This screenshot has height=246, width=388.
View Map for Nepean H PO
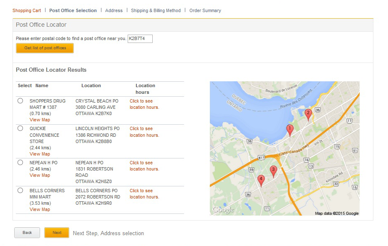pyautogui.click(x=40, y=175)
